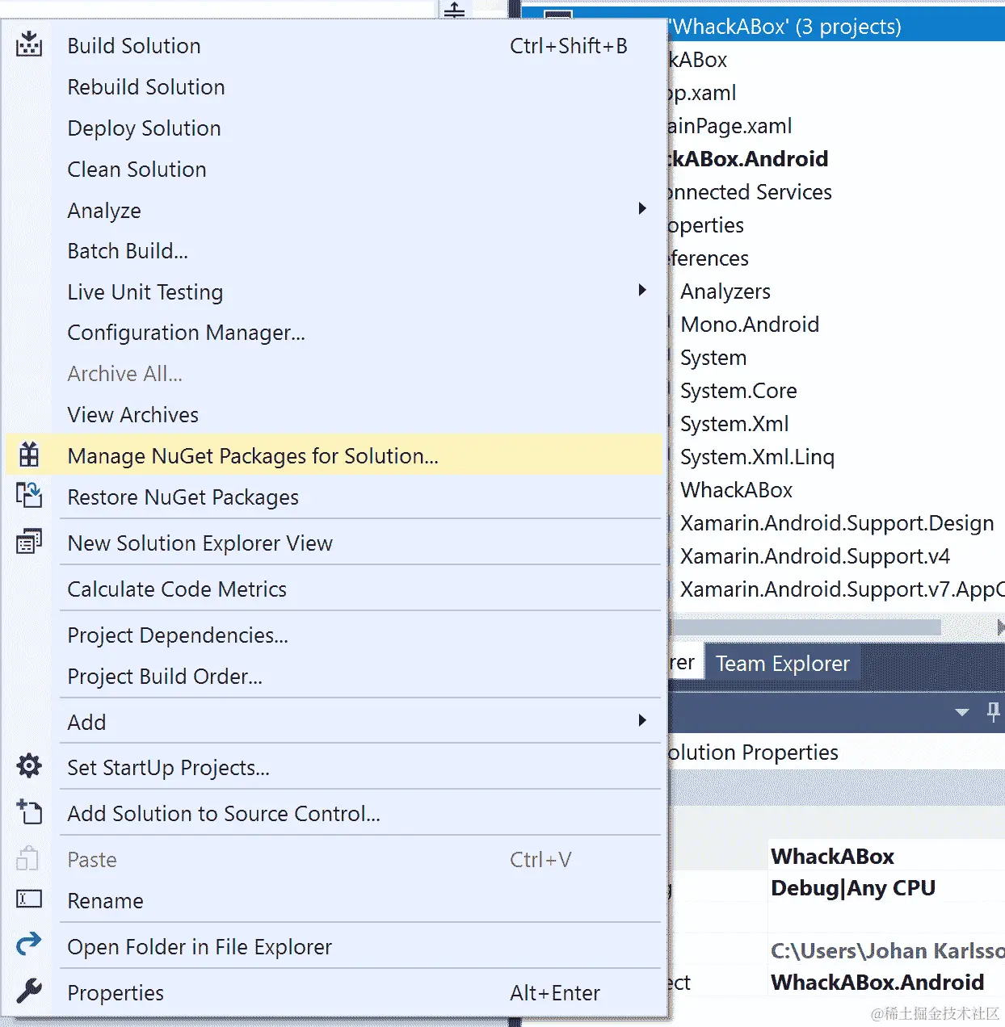Click the Manage NuGet Packages gift icon
Screen dimensions: 1005x1027
pyautogui.click(x=29, y=455)
